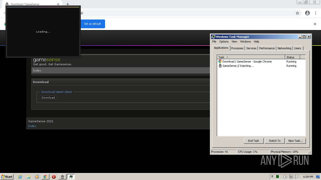Click the End Task button
The width and height of the screenshot is (321, 180).
click(x=254, y=141)
